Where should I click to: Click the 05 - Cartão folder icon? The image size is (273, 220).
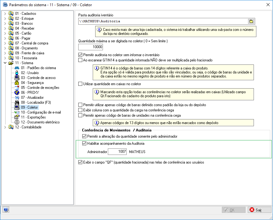point(11,33)
